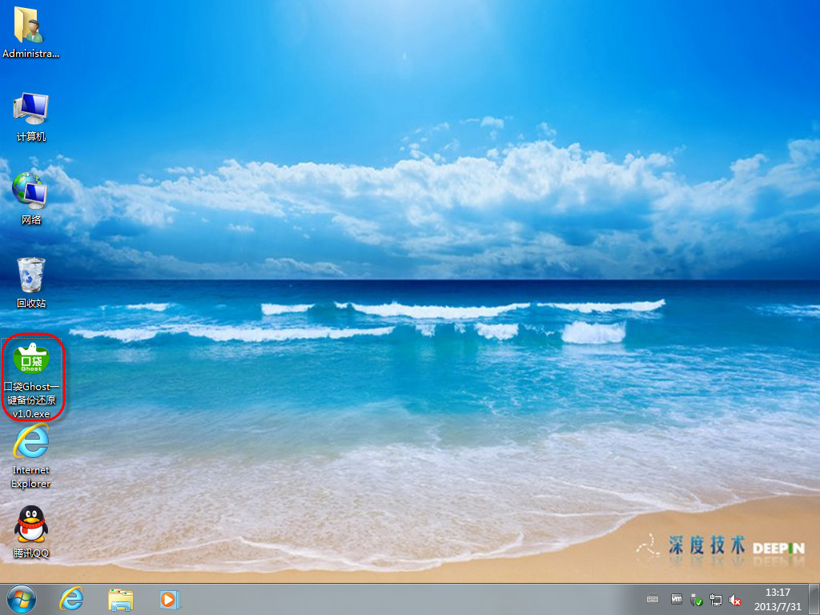Click the 计算机 desktop icon

point(31,109)
